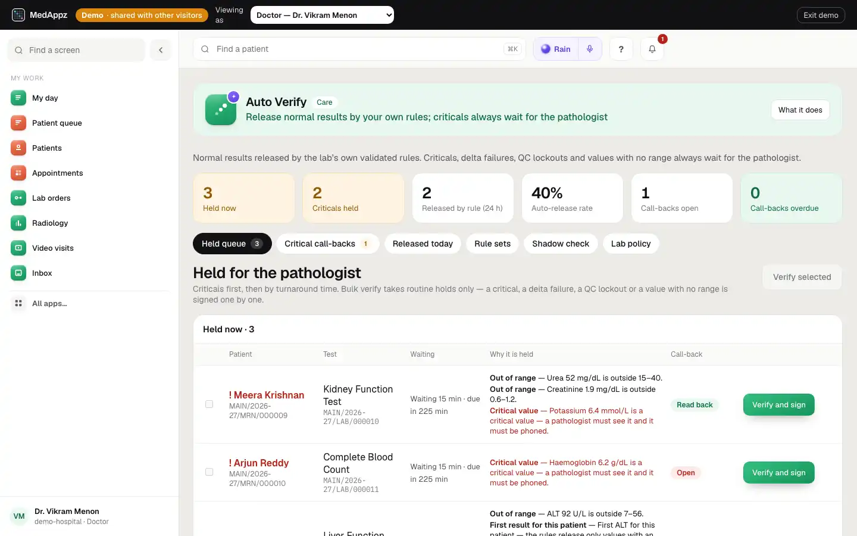This screenshot has width=857, height=536.
Task: Click the Auto Verify app icon
Action: (x=221, y=110)
